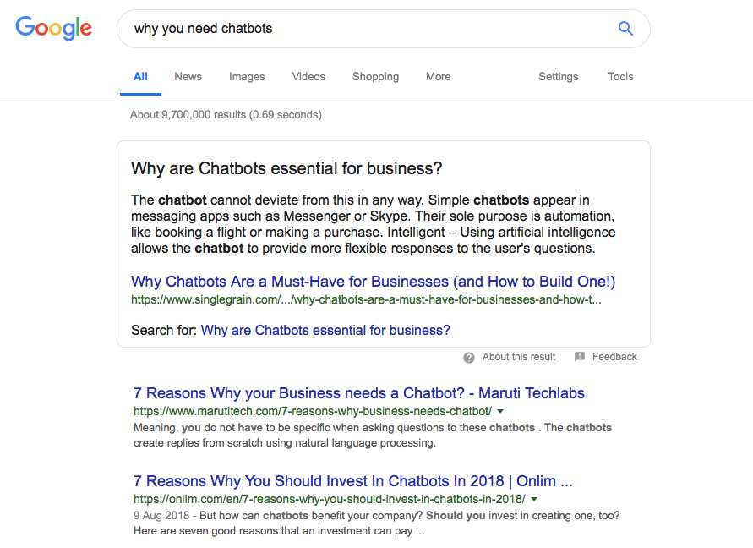753x548 pixels.
Task: Search for Why are Chatbots essential for business
Action: (325, 331)
